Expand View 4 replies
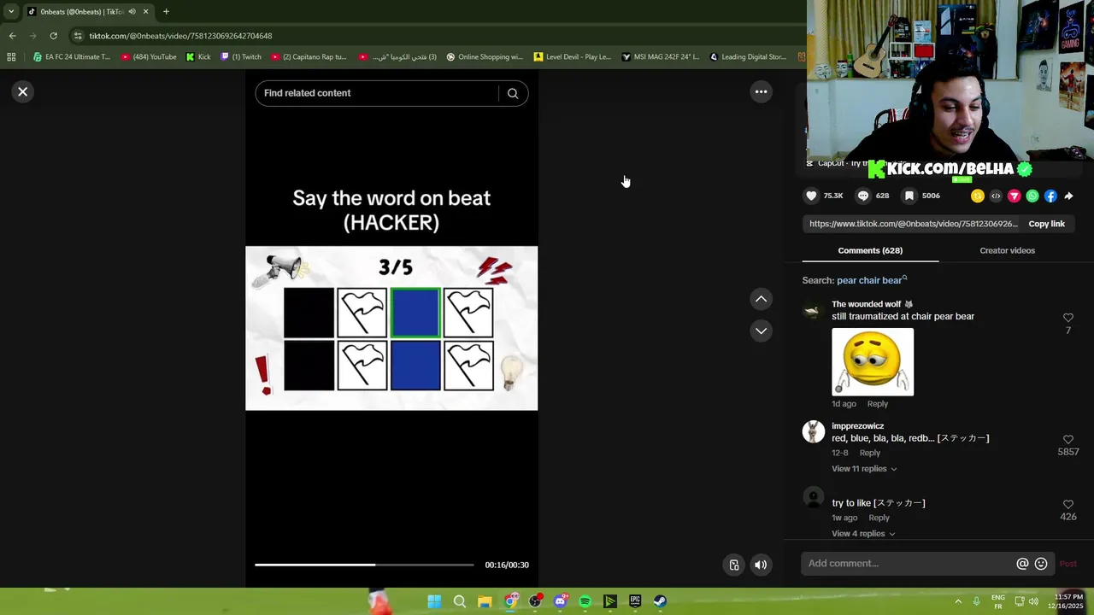1094x615 pixels. [863, 534]
